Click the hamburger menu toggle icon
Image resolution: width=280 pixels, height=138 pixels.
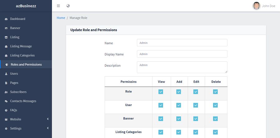click(x=58, y=6)
